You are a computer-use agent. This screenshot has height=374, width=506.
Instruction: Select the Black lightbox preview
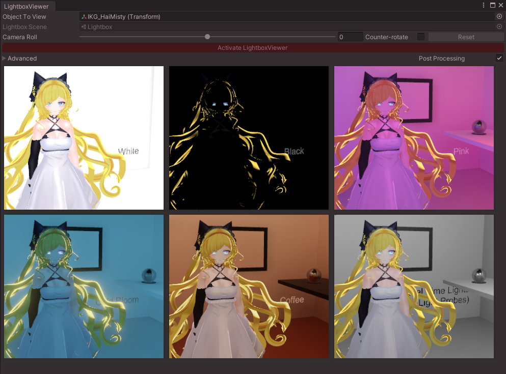(249, 137)
